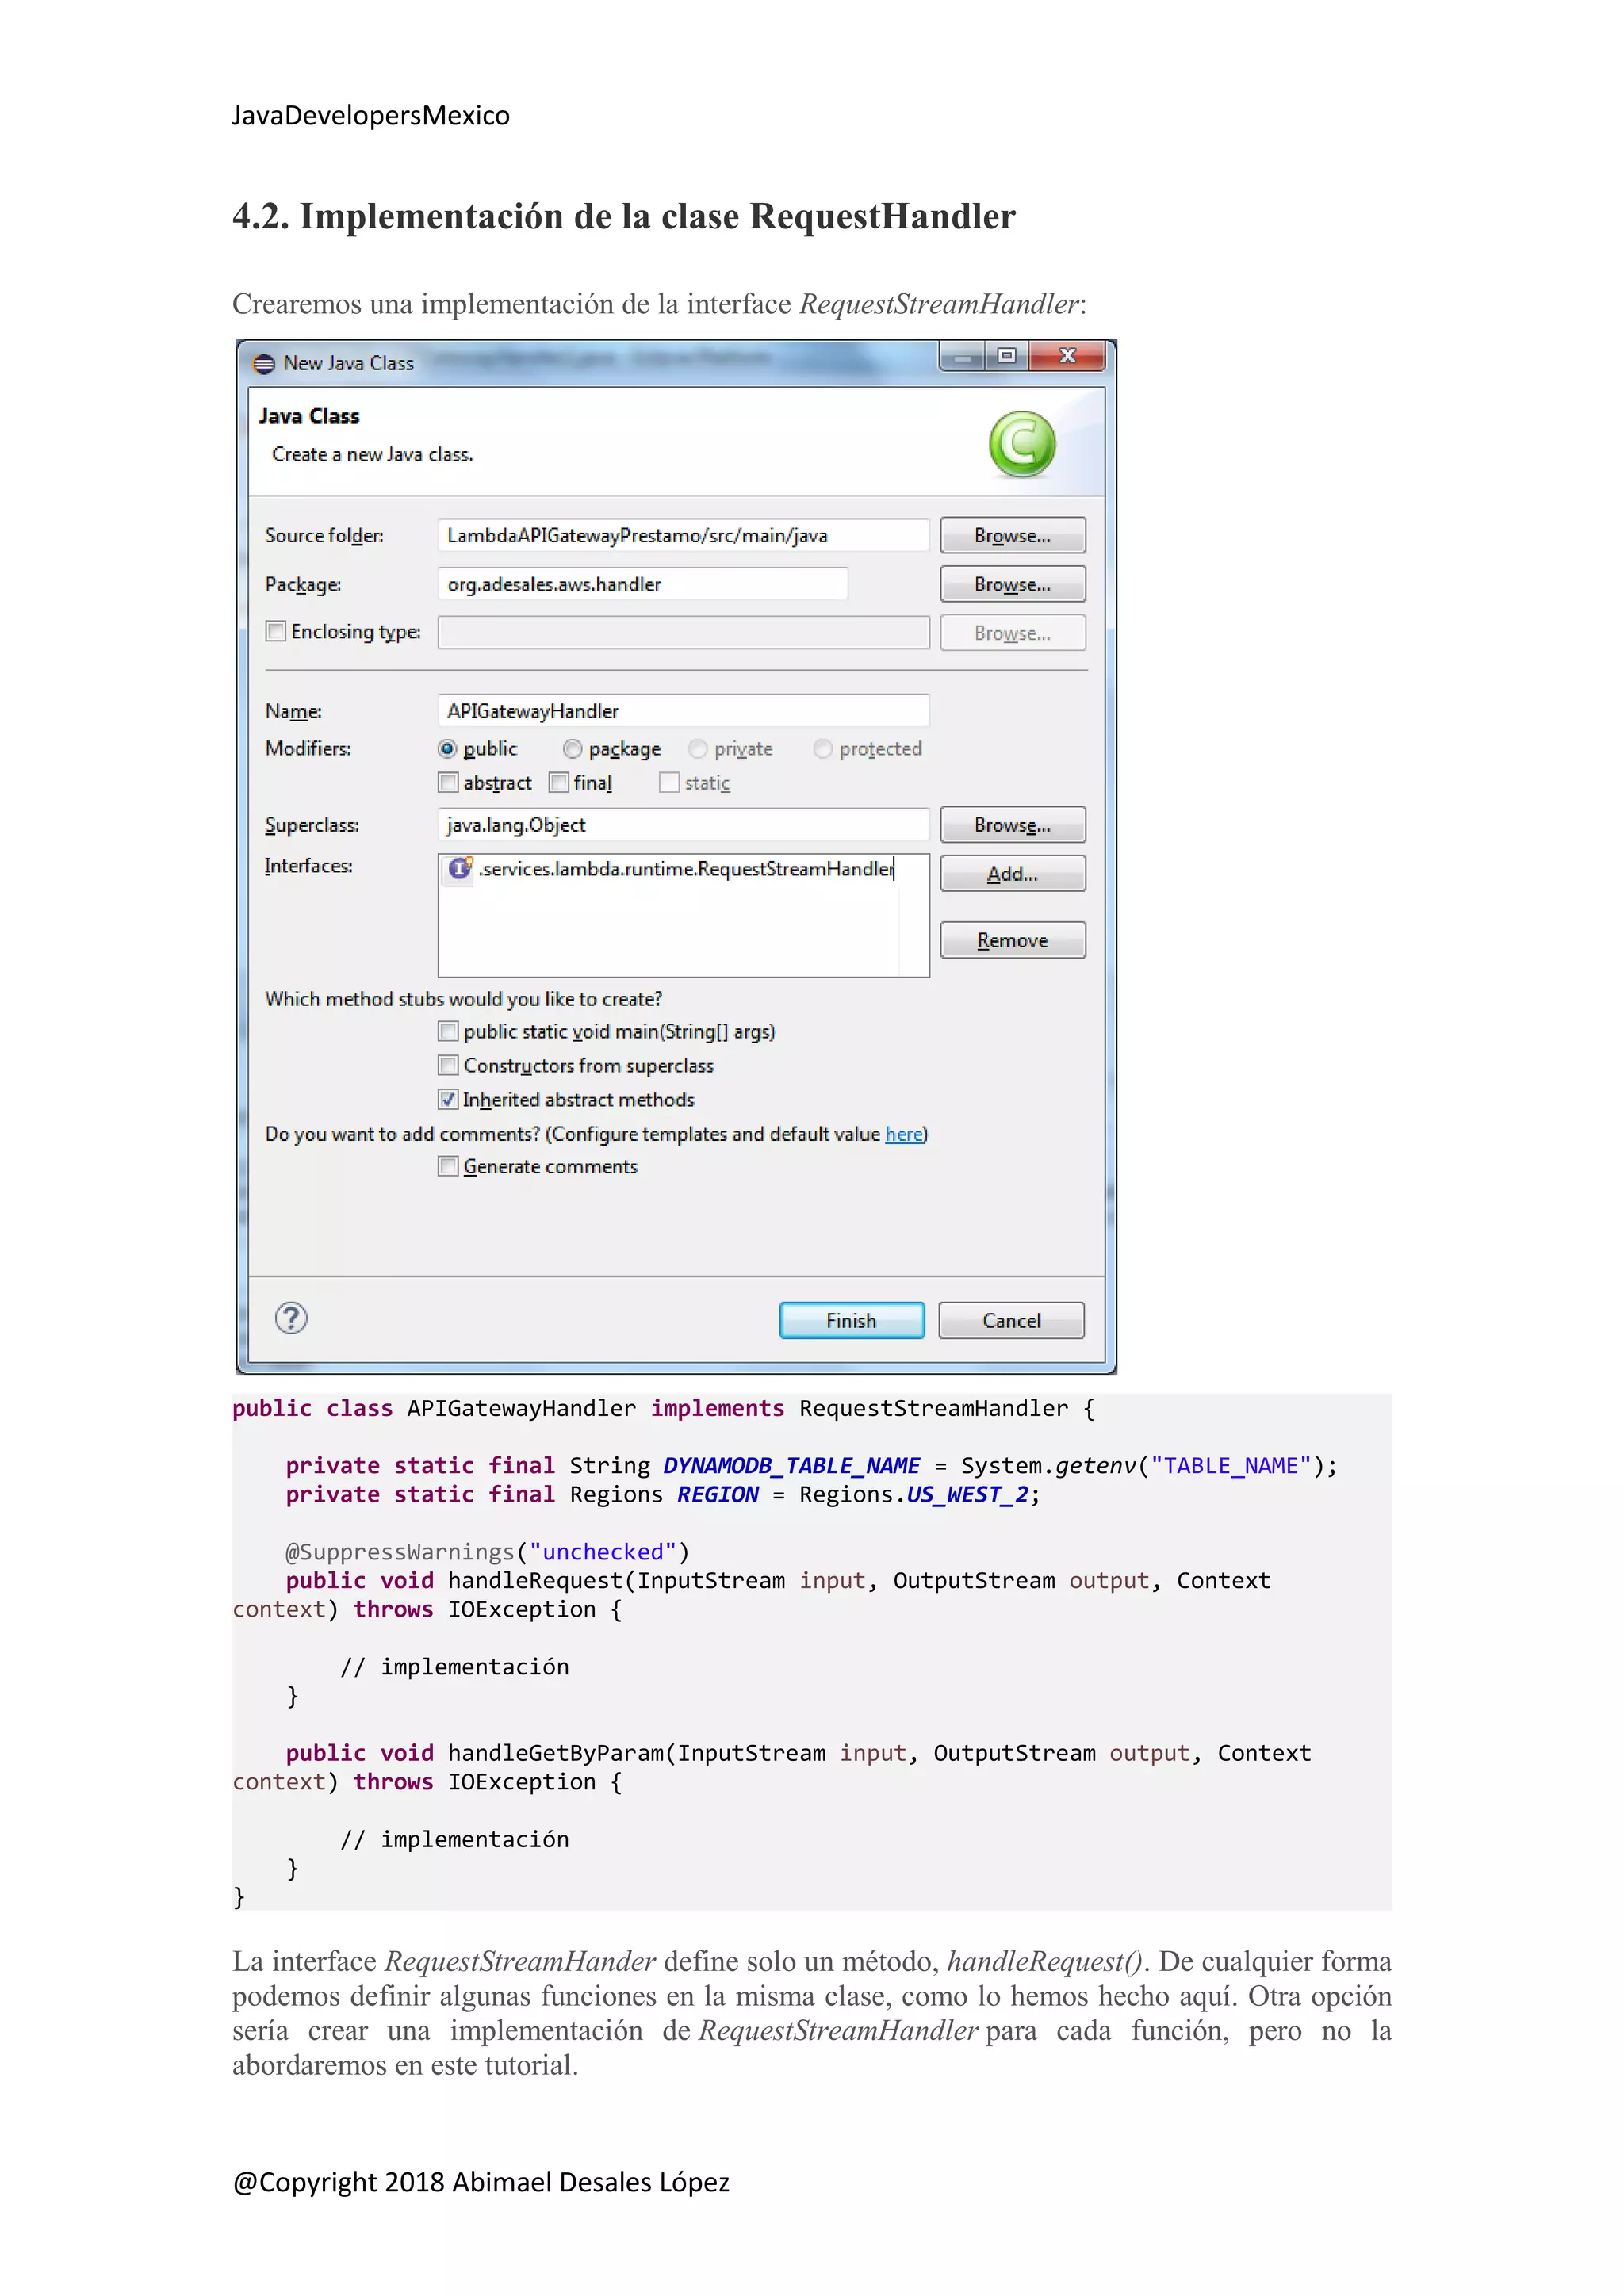1624x2296 pixels.
Task: Click the 'New Java Class' title text
Action: point(348,363)
